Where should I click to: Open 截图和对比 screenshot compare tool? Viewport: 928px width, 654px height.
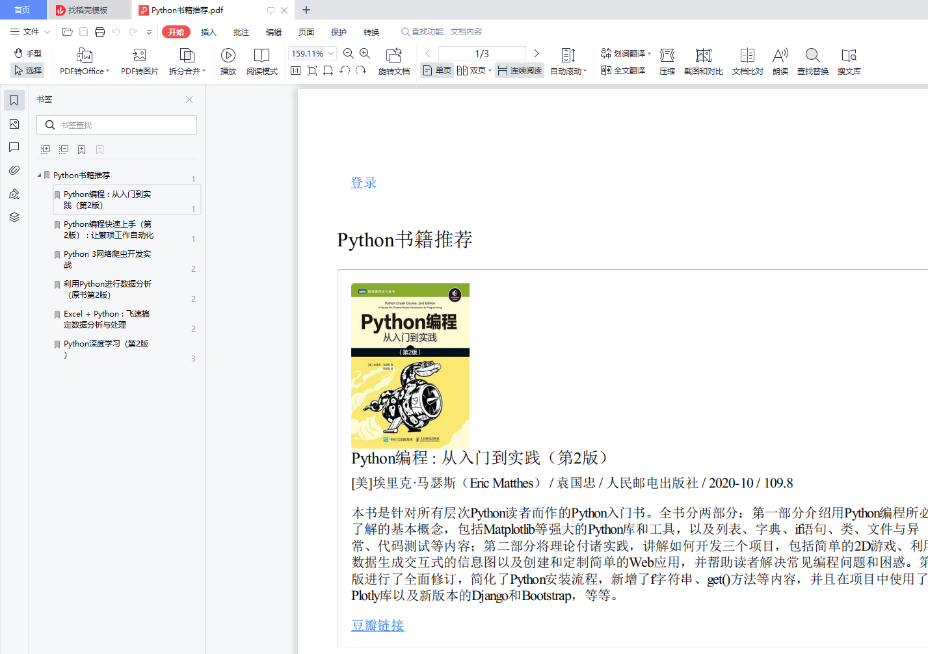coord(704,62)
